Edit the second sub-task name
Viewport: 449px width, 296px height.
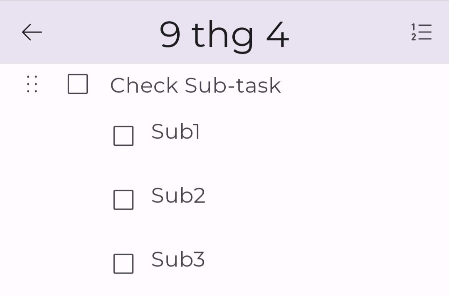pos(178,196)
